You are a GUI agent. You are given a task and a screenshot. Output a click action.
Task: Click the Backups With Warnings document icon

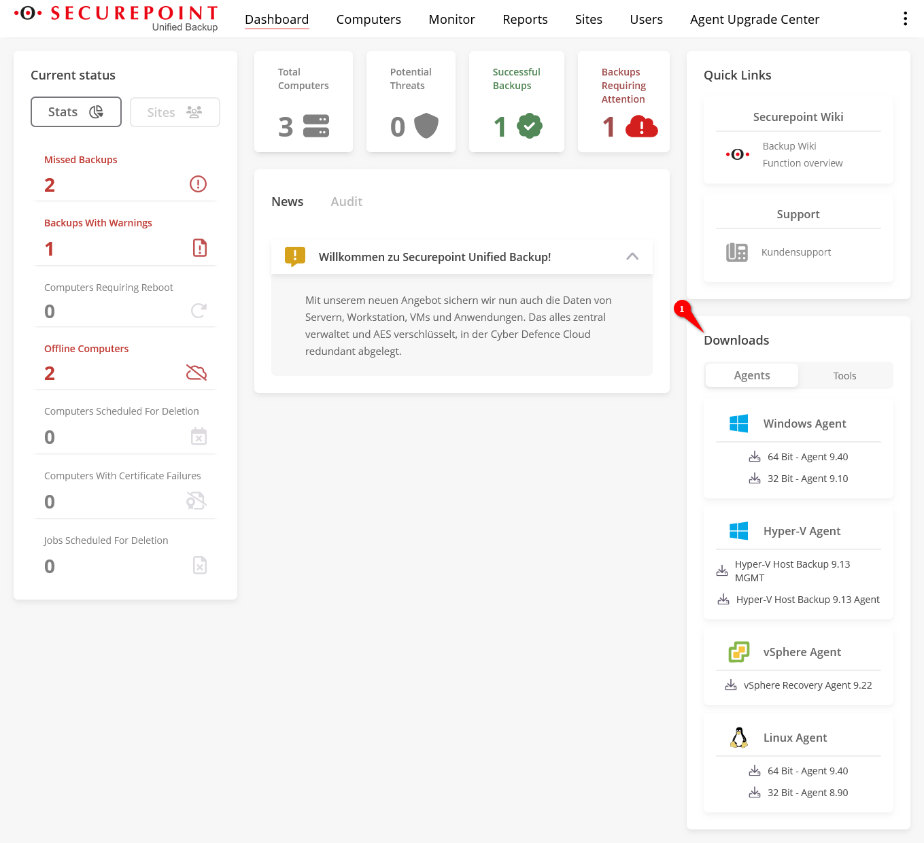point(200,247)
